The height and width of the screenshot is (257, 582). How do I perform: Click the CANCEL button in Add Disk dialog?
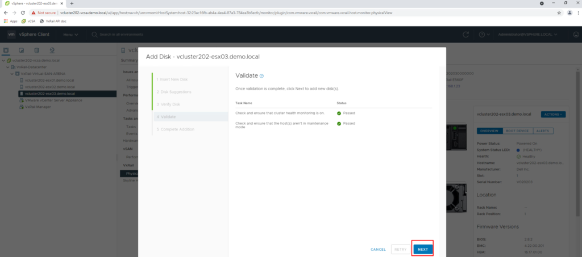(378, 250)
